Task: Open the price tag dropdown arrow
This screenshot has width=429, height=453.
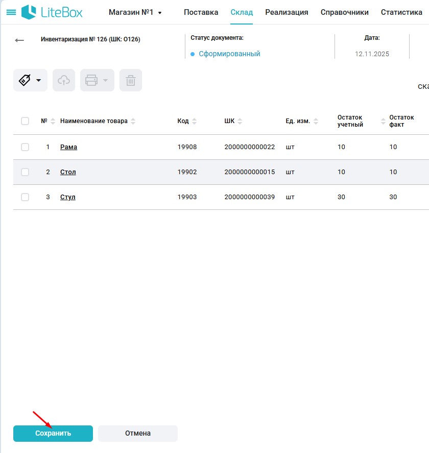Action: (x=38, y=81)
